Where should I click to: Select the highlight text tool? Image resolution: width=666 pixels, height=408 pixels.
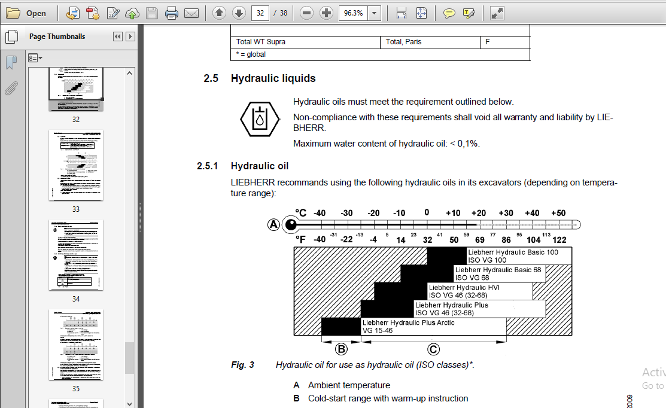pyautogui.click(x=469, y=14)
